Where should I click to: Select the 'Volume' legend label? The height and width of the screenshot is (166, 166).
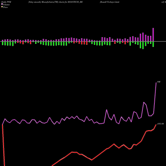[6, 5]
